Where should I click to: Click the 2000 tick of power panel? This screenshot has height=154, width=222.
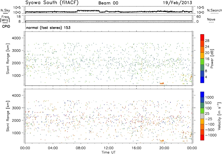pyautogui.click(x=16, y=63)
